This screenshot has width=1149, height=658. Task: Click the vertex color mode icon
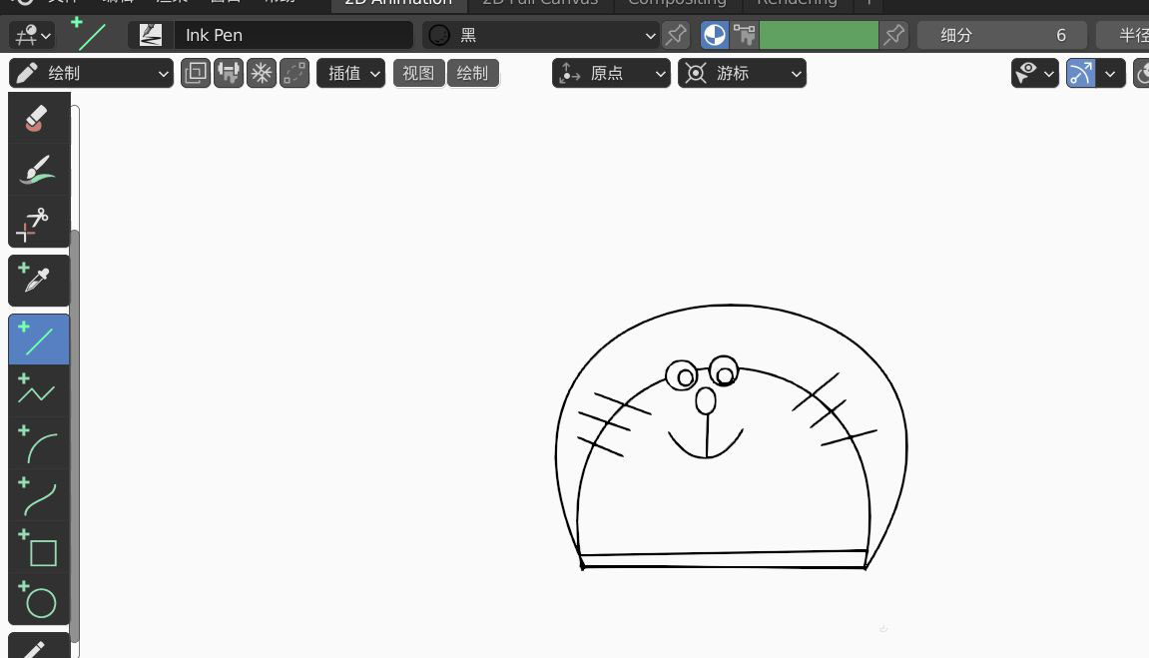[745, 35]
